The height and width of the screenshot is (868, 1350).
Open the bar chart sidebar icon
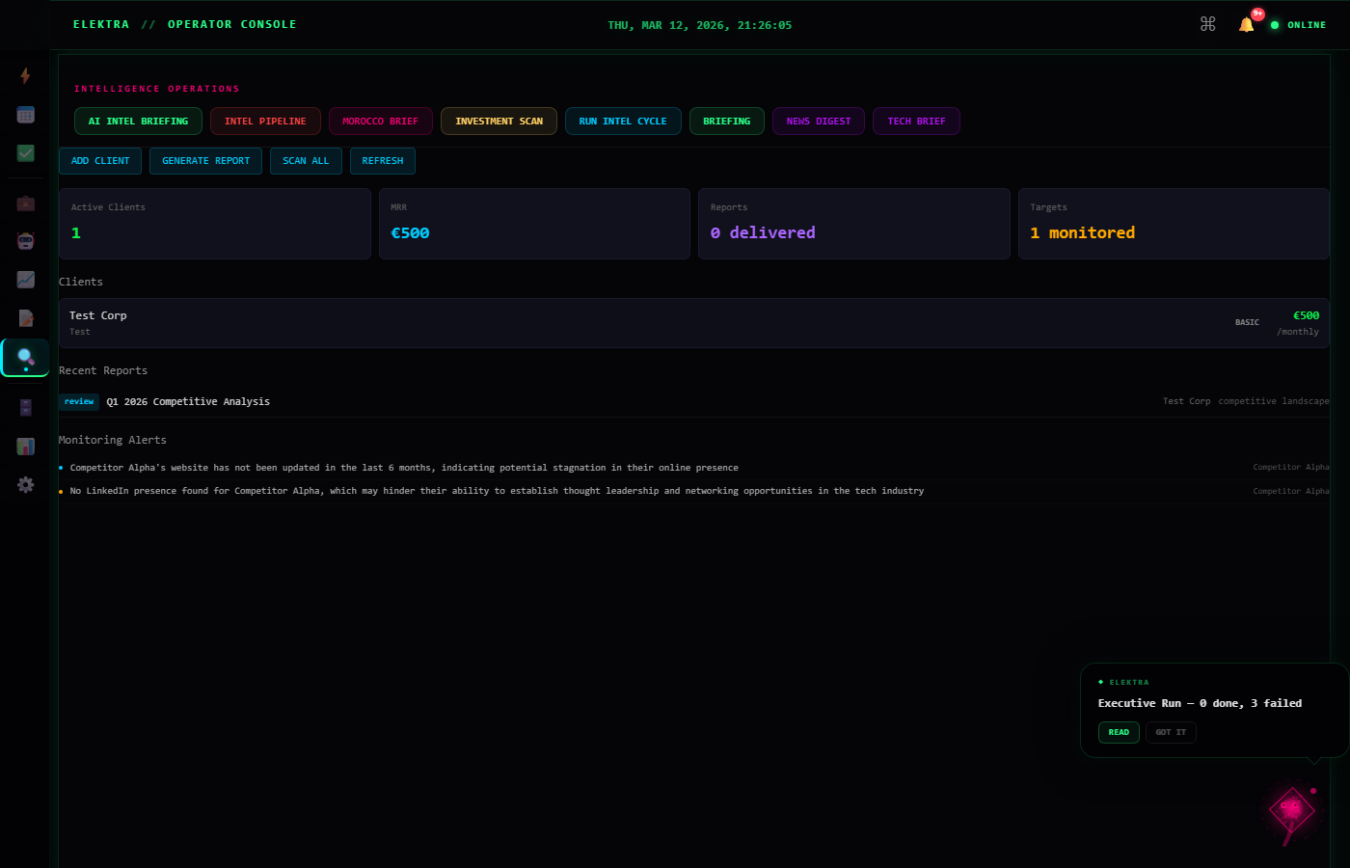click(x=25, y=447)
